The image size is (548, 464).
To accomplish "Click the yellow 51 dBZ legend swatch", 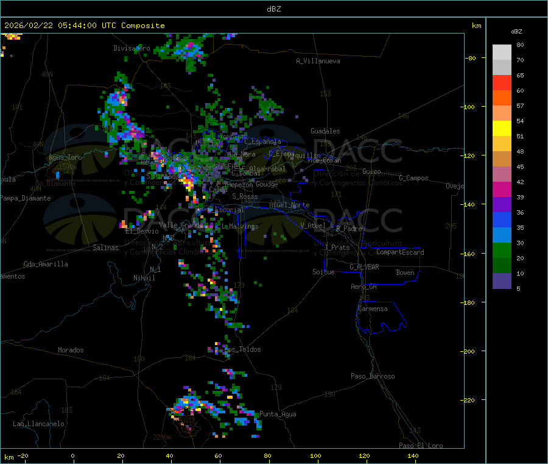I will (x=502, y=129).
